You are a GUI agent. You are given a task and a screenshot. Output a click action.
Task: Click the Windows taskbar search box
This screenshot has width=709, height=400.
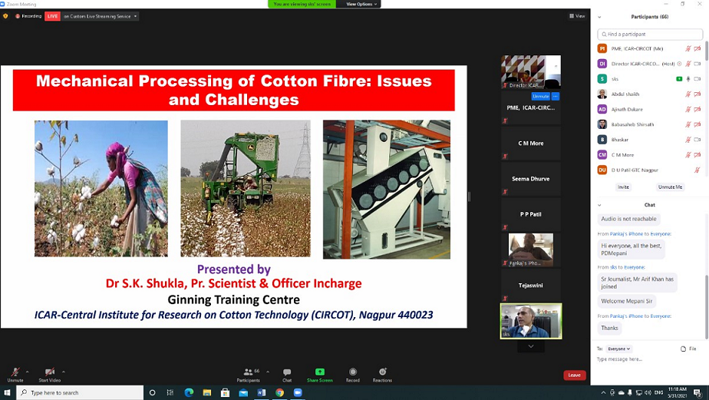[x=81, y=392]
